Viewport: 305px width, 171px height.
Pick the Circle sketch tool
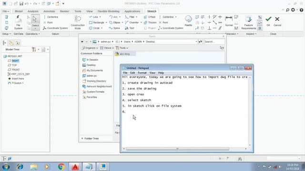(94, 28)
